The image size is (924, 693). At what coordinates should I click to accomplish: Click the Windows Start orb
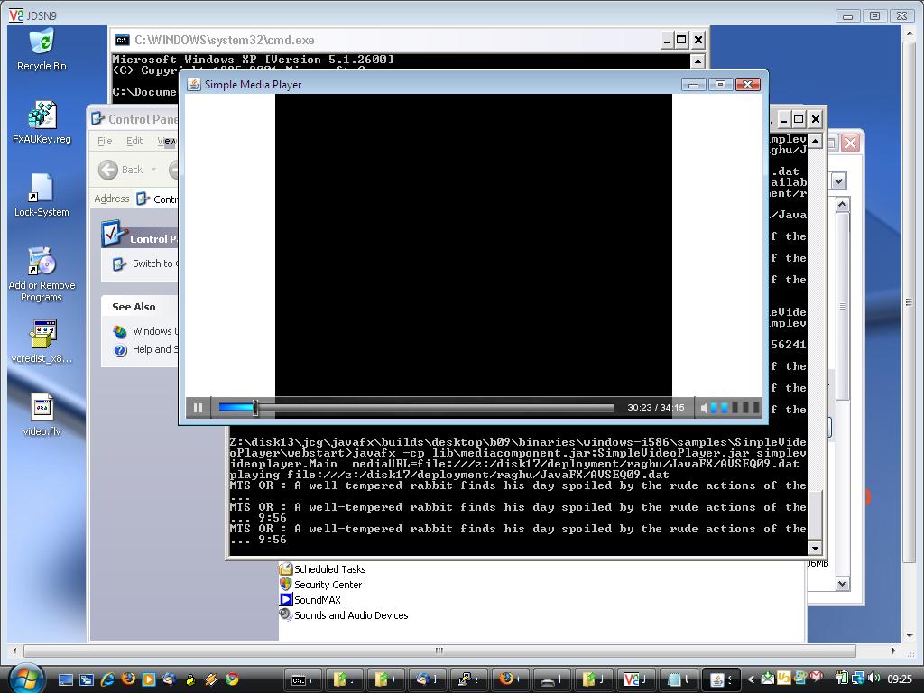coord(26,677)
